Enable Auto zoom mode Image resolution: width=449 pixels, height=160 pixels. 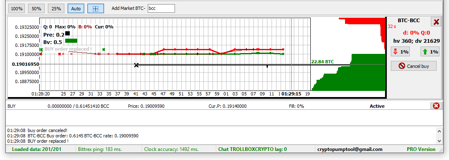coord(76,9)
